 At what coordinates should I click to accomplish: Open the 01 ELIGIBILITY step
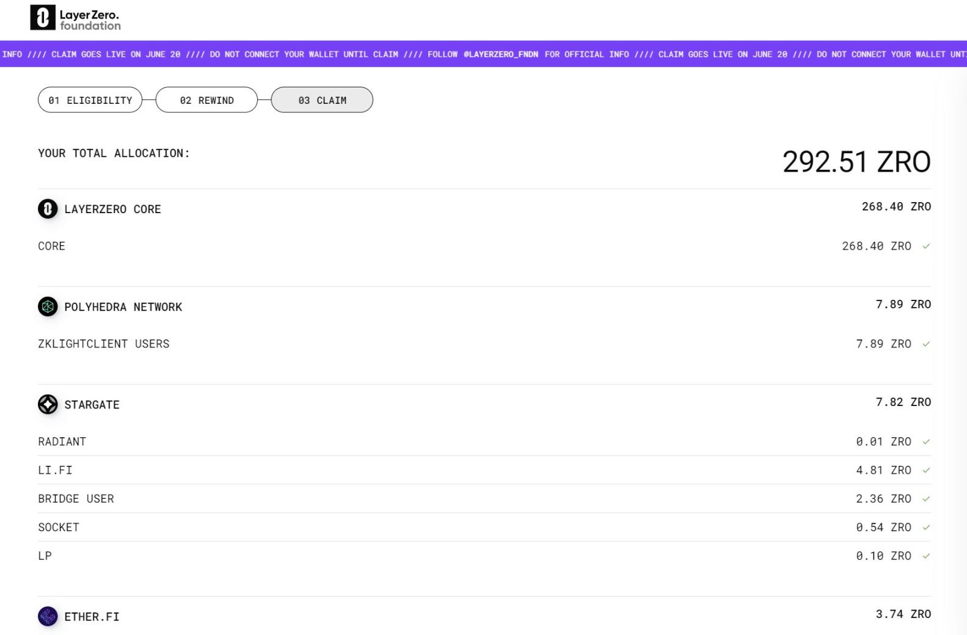pos(90,100)
